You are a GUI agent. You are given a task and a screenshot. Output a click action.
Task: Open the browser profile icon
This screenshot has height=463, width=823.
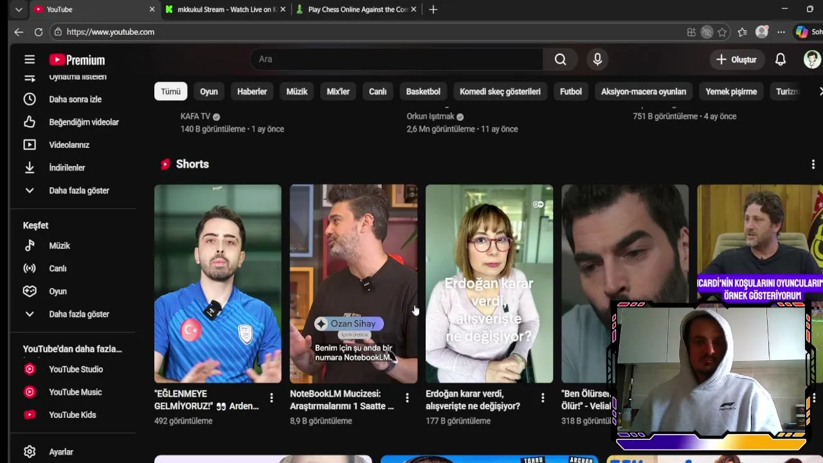[x=762, y=32]
